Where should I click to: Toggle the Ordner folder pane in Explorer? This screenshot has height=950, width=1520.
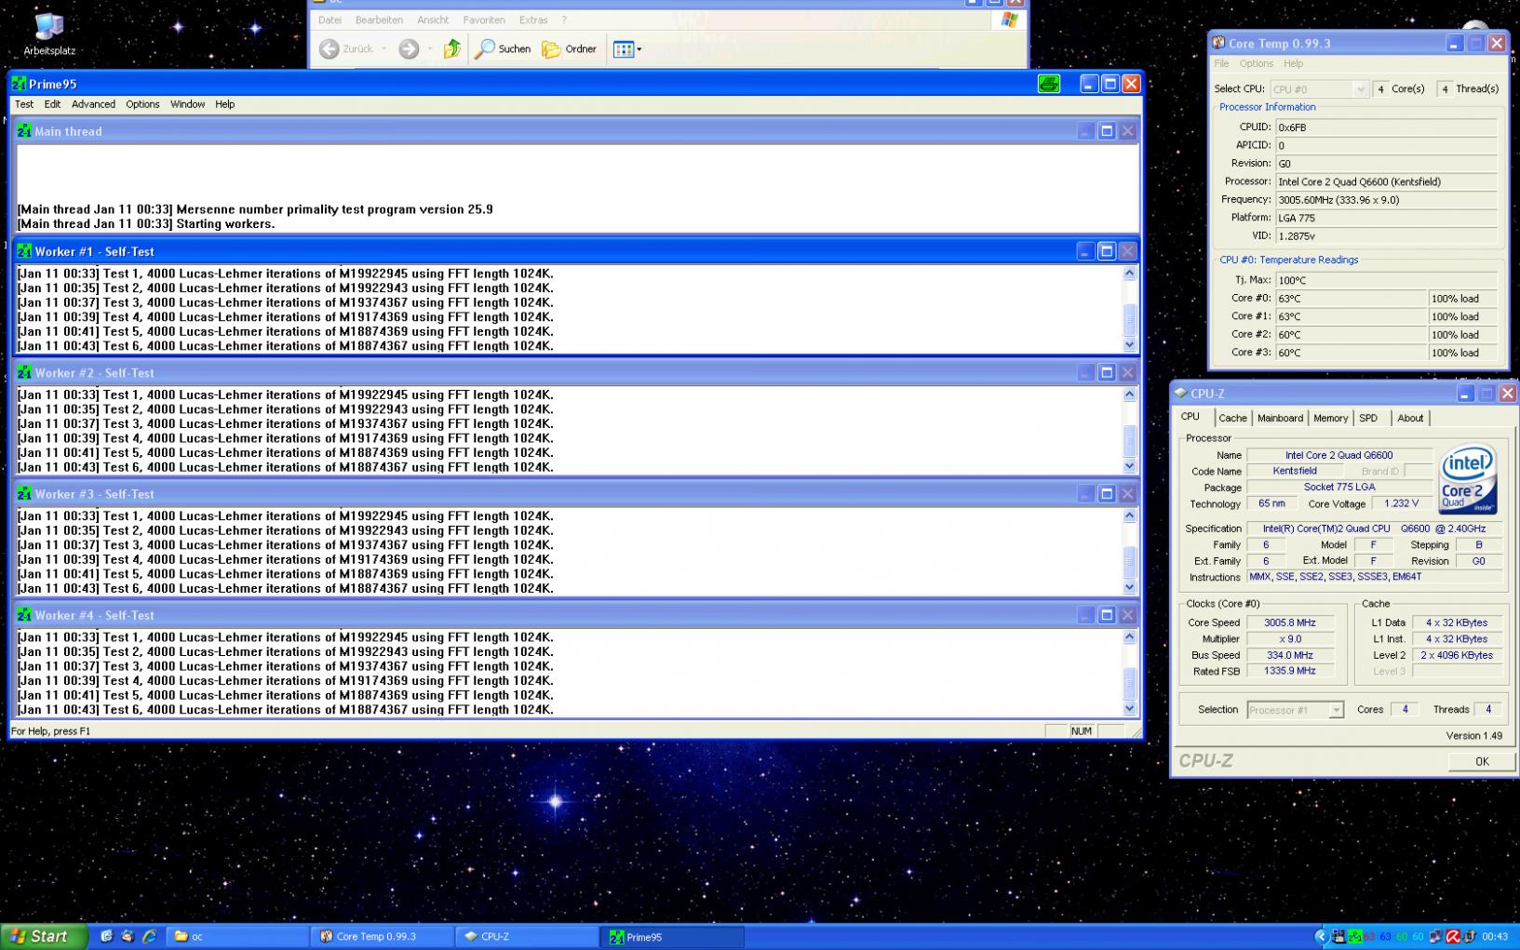[x=570, y=49]
